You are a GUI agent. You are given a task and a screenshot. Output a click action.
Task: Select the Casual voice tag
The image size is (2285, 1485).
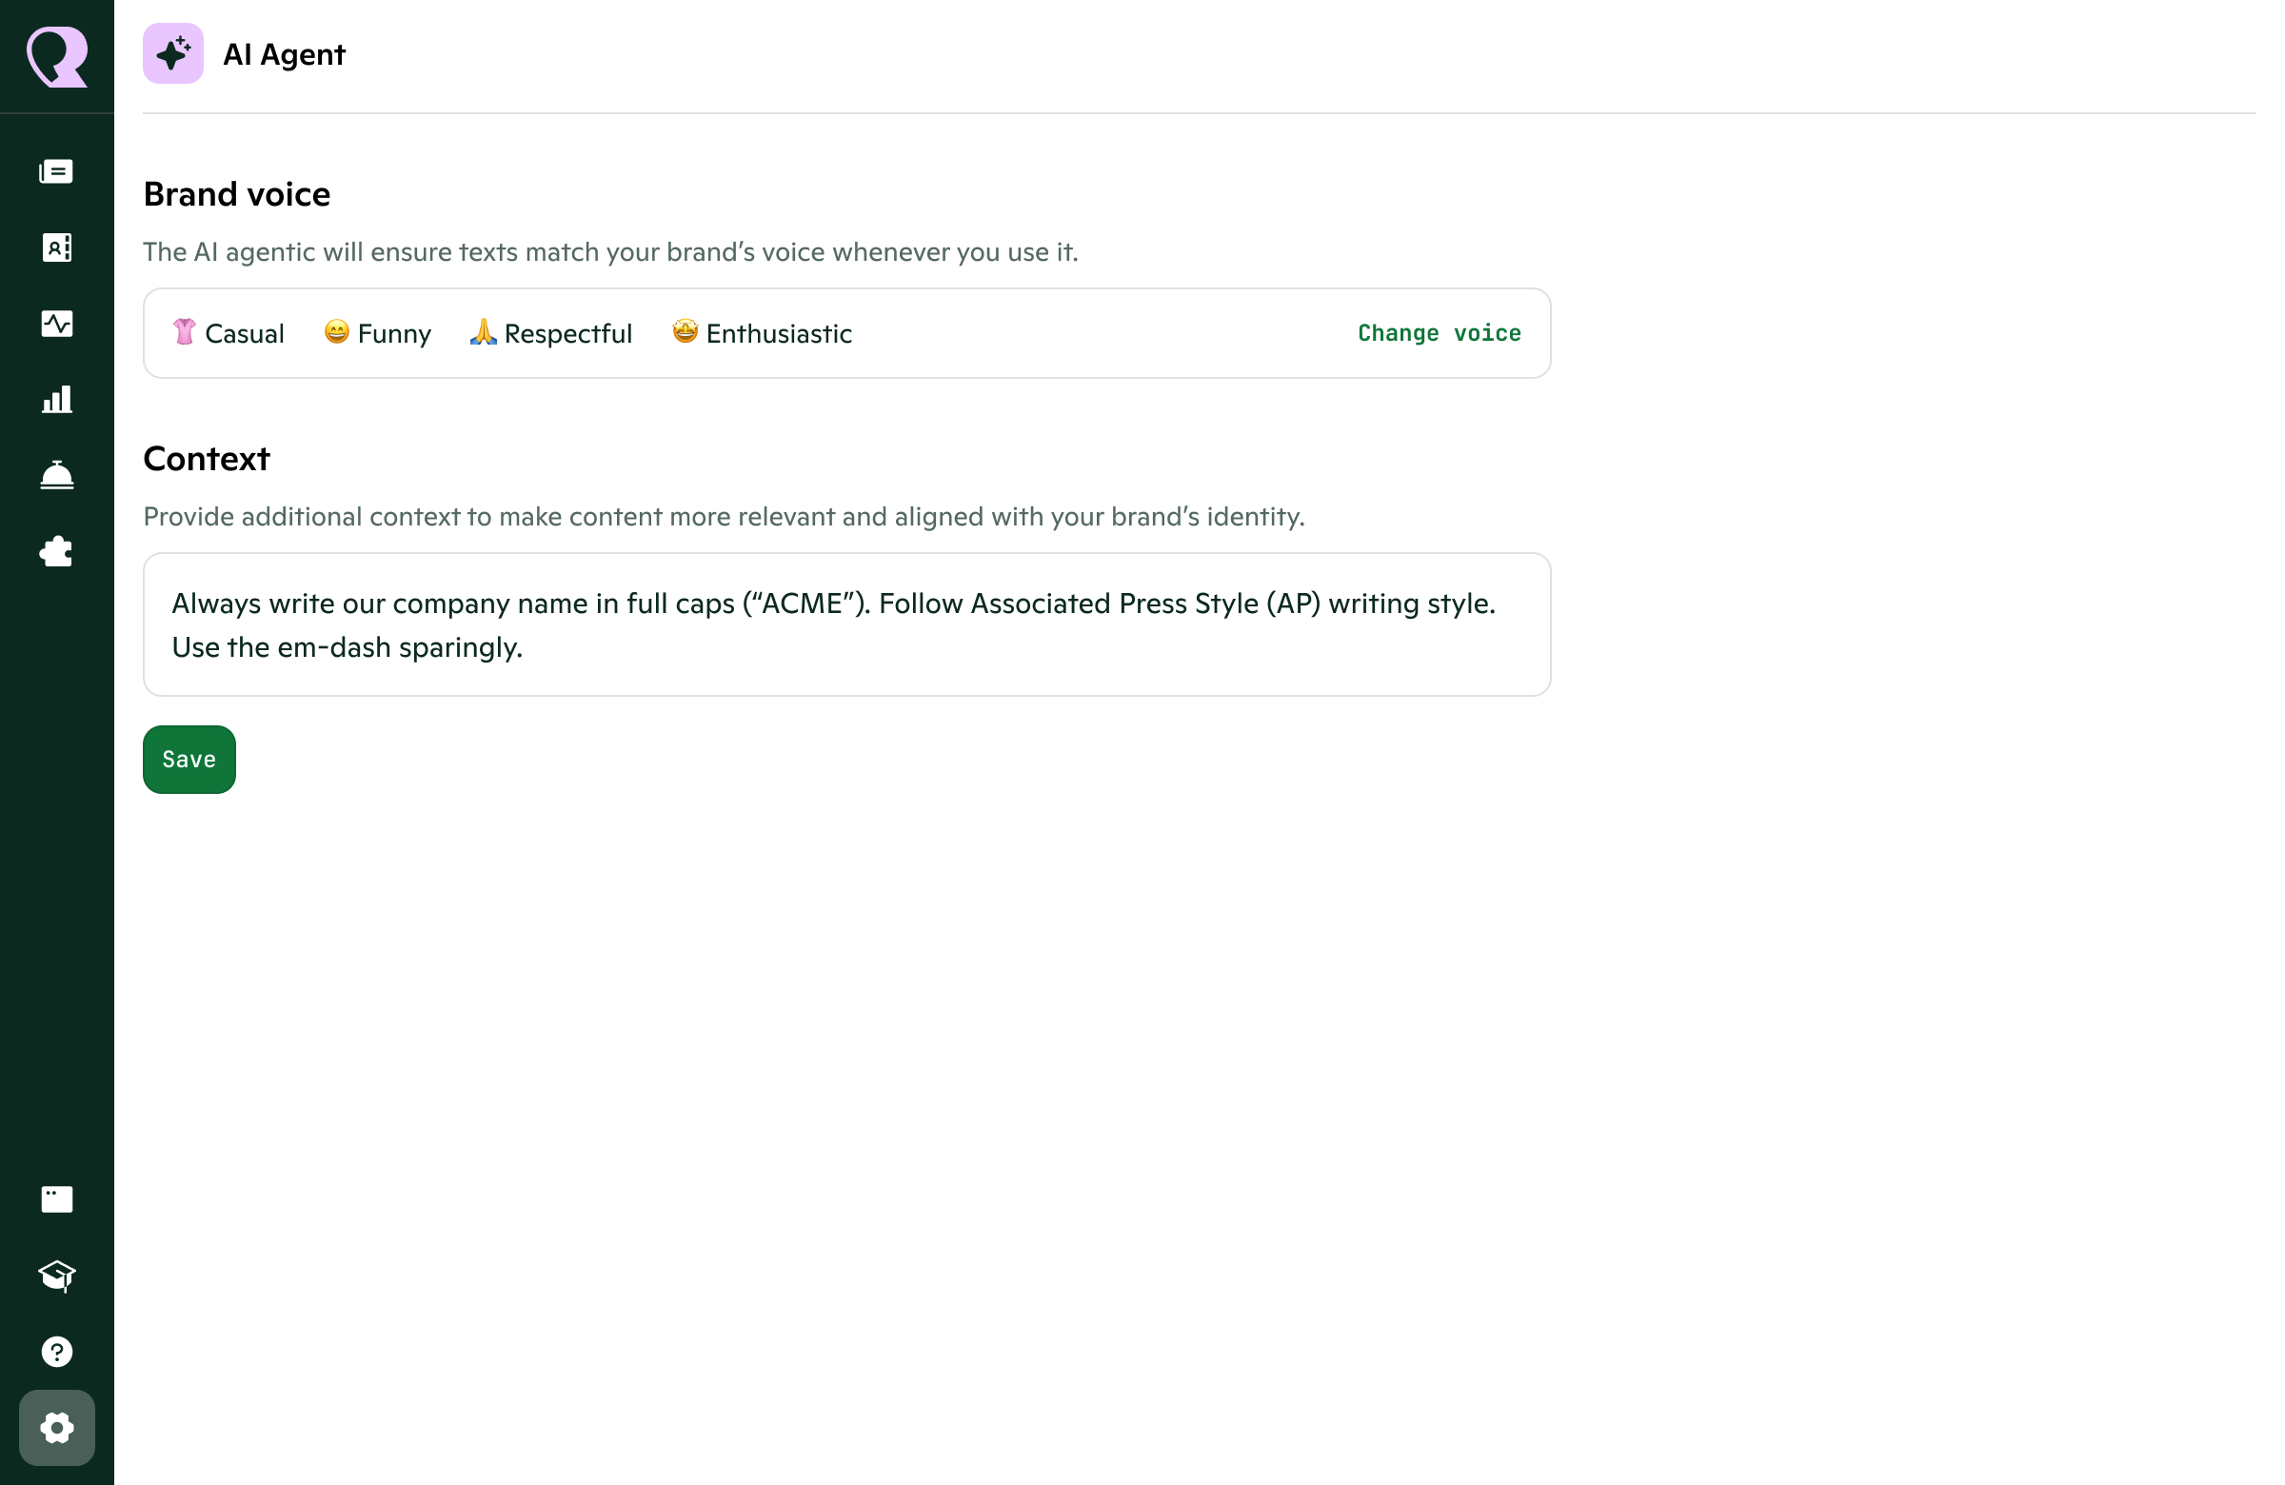[x=228, y=333]
